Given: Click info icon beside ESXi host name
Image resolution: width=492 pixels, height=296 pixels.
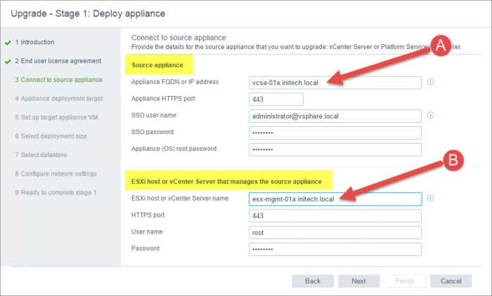Looking at the screenshot, I should pyautogui.click(x=430, y=199).
